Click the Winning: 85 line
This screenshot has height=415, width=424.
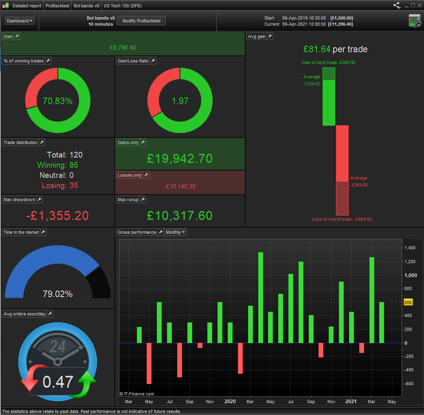tap(57, 165)
